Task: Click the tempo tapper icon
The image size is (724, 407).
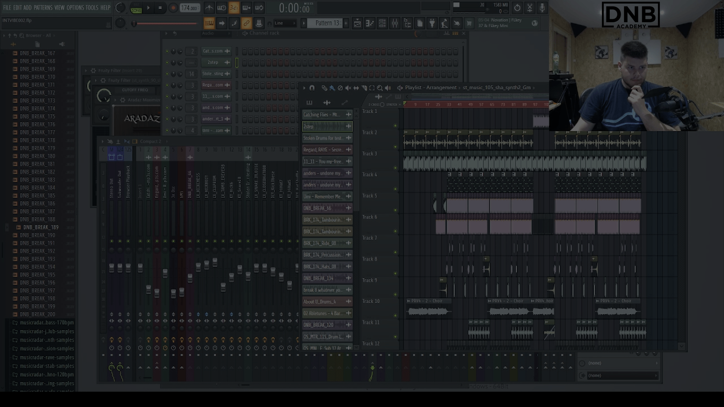Action: click(445, 23)
